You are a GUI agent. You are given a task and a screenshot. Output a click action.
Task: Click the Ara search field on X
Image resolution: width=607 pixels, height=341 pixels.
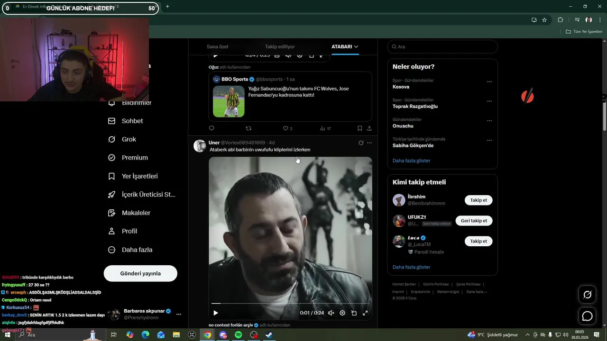click(x=442, y=47)
